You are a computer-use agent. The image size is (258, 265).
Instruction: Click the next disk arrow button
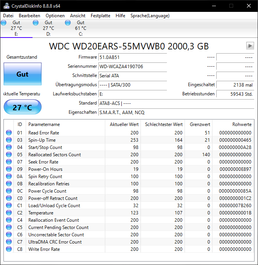[250, 46]
